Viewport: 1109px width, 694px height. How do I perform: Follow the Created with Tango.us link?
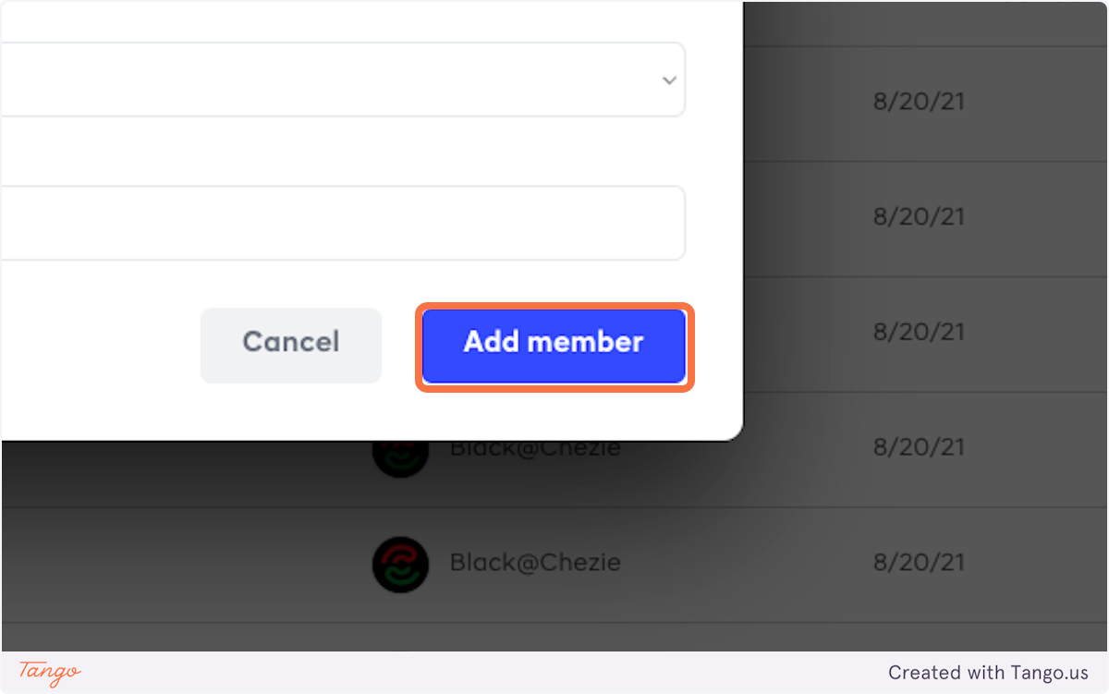988,673
